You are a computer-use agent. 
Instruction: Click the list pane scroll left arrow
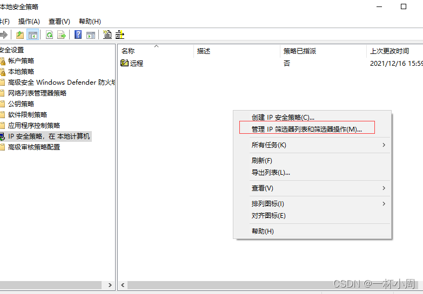coord(123,285)
